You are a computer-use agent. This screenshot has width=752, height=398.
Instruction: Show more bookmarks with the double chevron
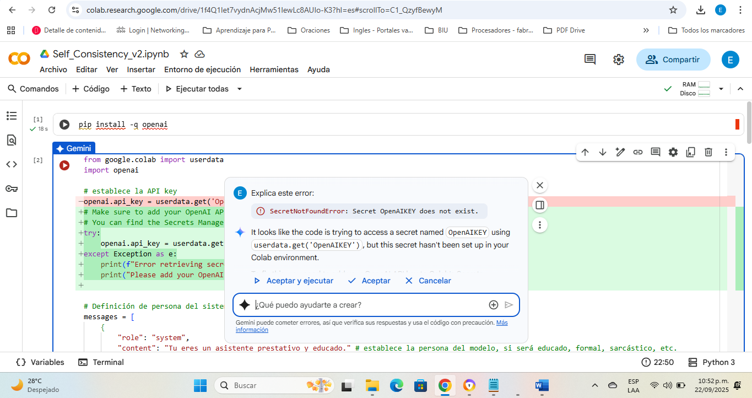click(x=646, y=30)
